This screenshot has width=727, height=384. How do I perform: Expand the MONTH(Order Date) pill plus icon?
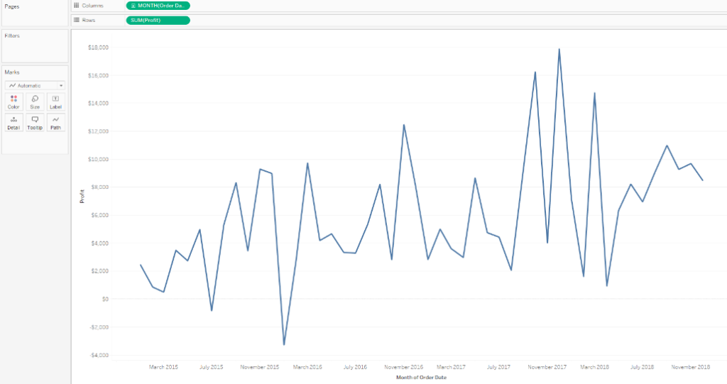[x=133, y=6]
